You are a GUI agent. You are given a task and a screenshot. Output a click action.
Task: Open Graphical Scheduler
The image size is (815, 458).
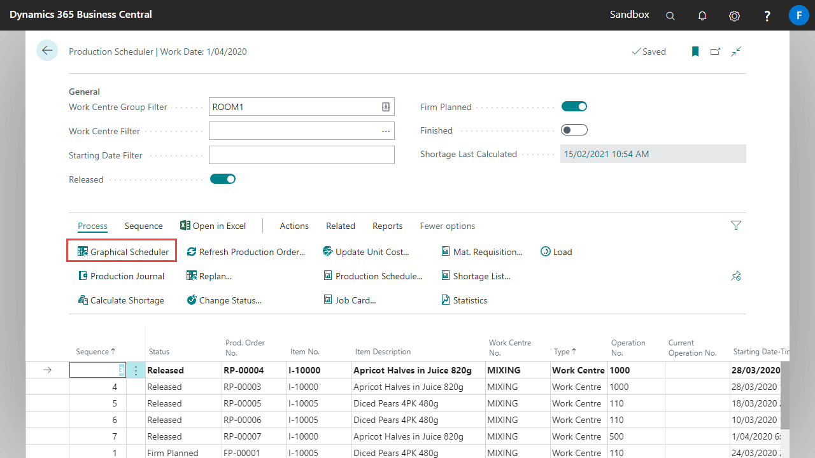[122, 252]
